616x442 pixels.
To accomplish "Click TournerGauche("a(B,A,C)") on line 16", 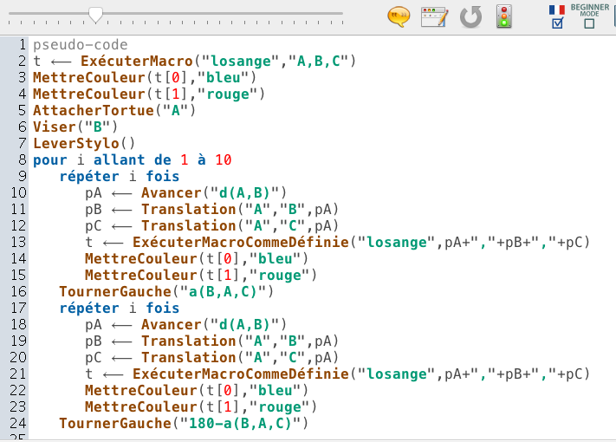I will coord(166,291).
